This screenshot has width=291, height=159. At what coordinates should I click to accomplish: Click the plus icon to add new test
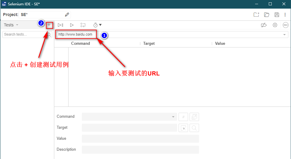coord(49,25)
